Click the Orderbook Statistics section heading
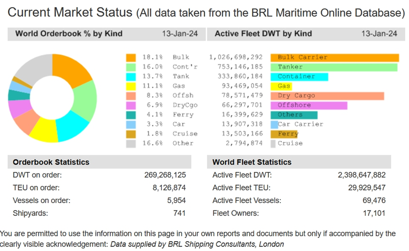409x251 pixels. click(x=51, y=162)
